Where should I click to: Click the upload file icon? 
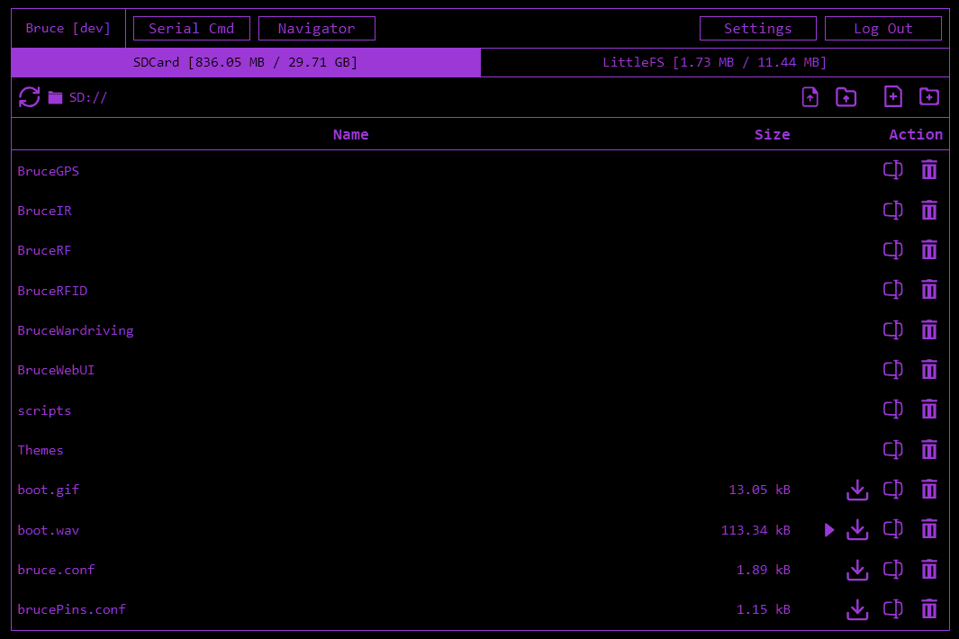[x=810, y=97]
